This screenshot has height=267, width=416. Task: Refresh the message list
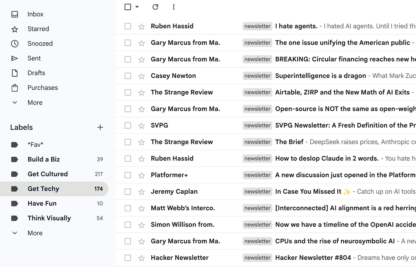155,7
